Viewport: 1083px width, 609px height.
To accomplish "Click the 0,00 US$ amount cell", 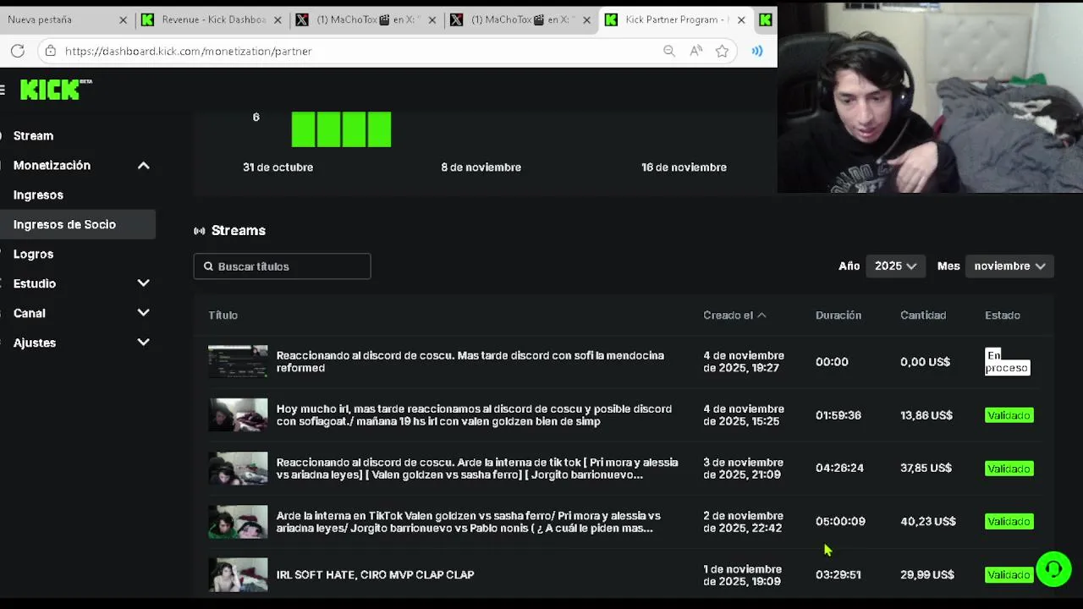I will (x=925, y=361).
